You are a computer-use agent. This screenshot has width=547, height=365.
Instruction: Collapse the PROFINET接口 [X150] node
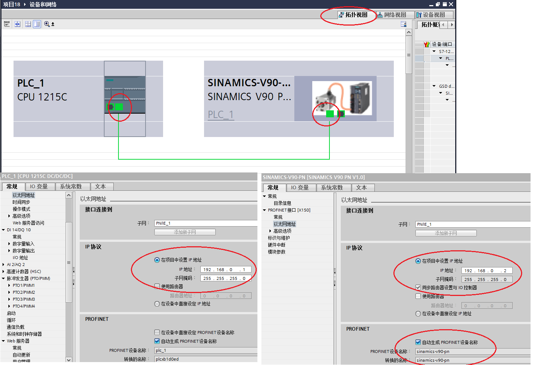point(264,210)
